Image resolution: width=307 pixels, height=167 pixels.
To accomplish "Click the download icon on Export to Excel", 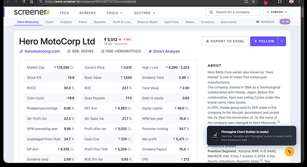I will click(x=207, y=41).
